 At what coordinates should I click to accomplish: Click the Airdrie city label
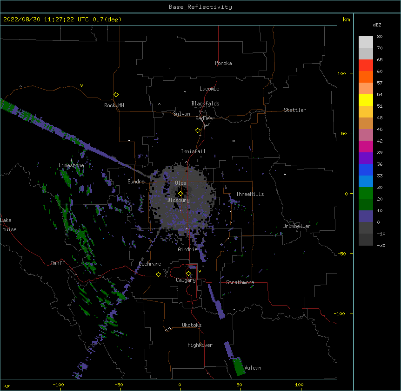point(188,249)
